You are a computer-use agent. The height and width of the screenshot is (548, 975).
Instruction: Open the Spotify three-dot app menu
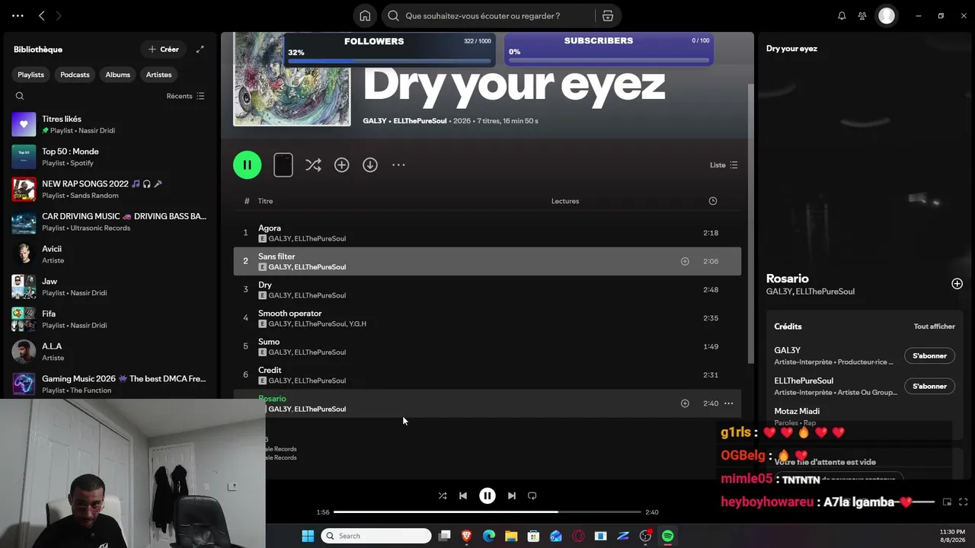pyautogui.click(x=18, y=15)
